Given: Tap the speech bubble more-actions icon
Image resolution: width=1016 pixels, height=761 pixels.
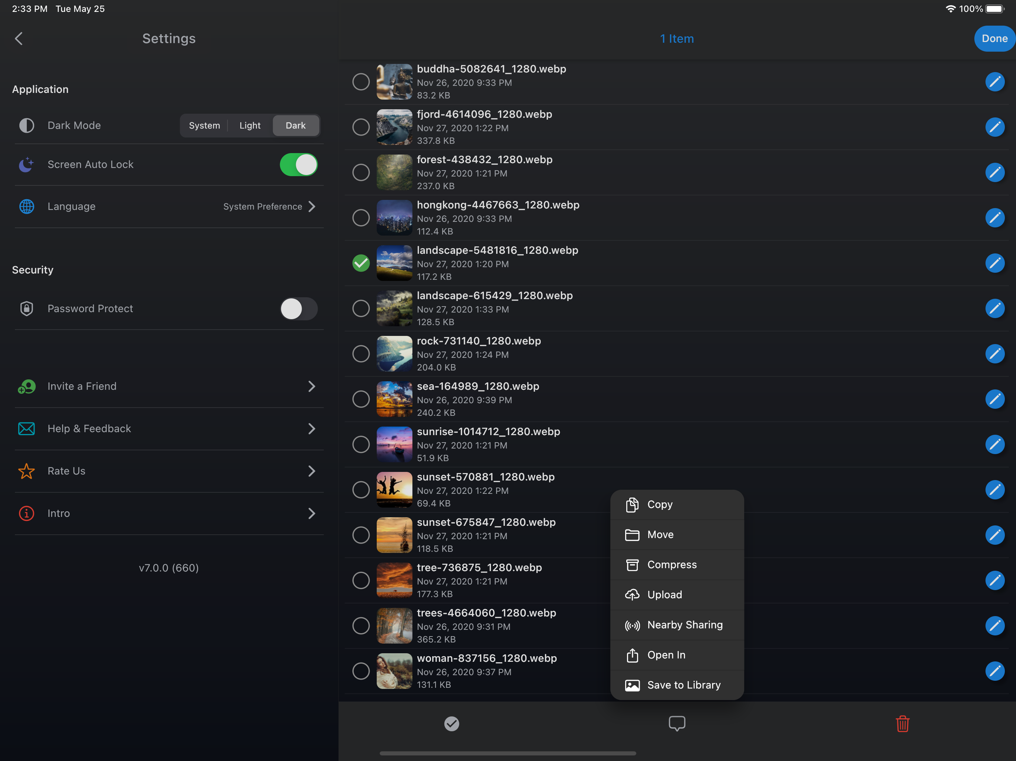Looking at the screenshot, I should click(676, 724).
